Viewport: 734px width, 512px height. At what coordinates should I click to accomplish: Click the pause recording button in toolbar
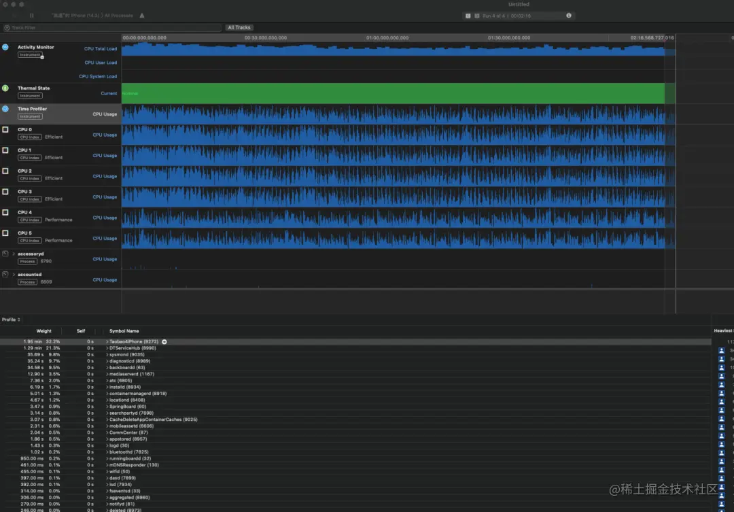coord(31,16)
